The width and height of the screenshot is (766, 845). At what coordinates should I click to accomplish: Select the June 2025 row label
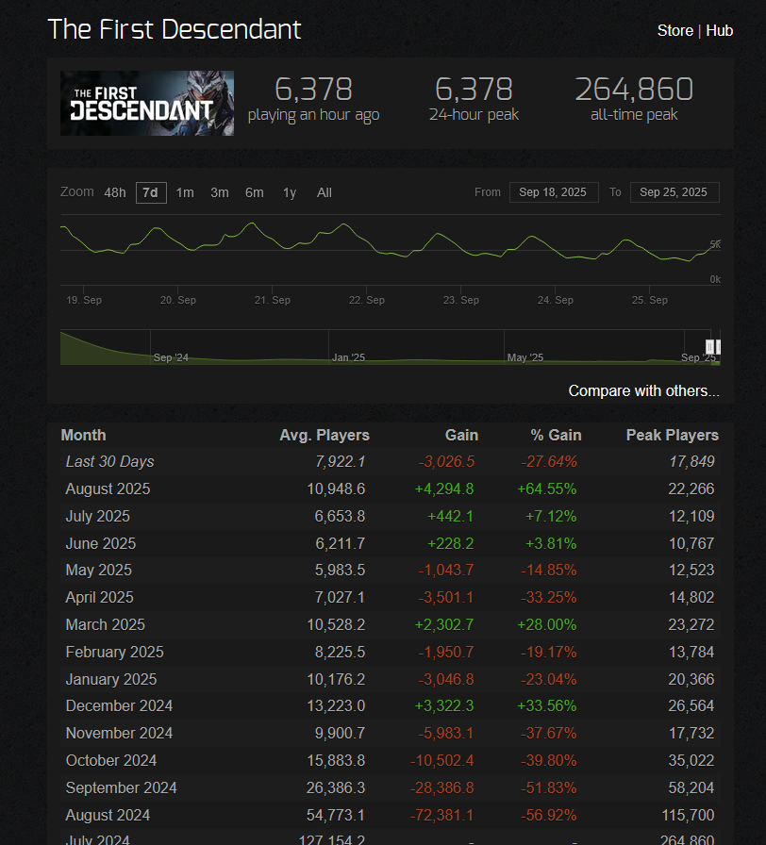[x=101, y=543]
